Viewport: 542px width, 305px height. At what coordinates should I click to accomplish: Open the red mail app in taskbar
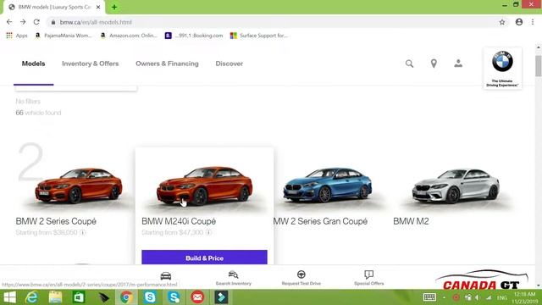pos(197,297)
